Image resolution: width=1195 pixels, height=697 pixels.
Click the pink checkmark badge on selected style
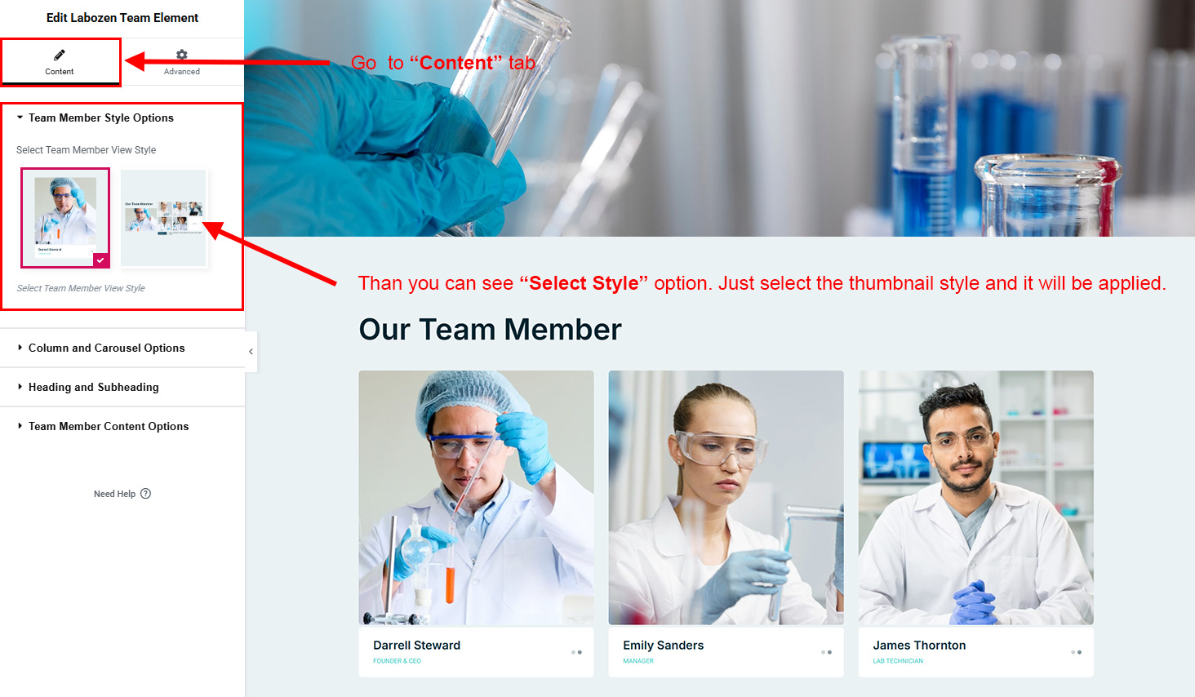point(100,260)
